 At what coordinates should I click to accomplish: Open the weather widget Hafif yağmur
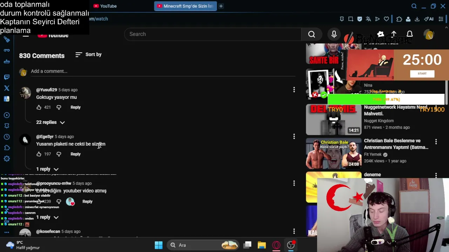point(23,245)
